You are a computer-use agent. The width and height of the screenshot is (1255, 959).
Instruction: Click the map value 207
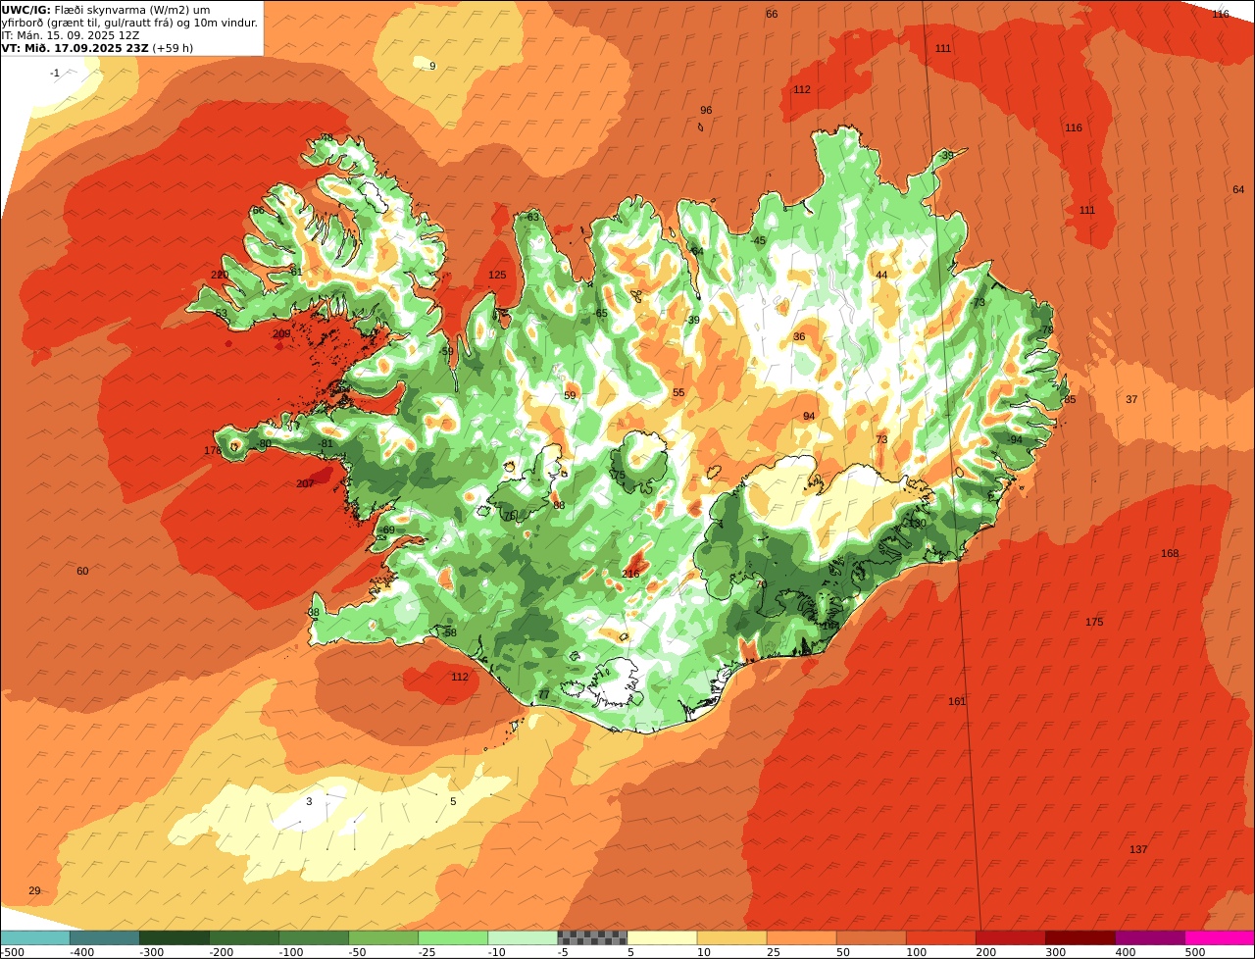point(305,483)
